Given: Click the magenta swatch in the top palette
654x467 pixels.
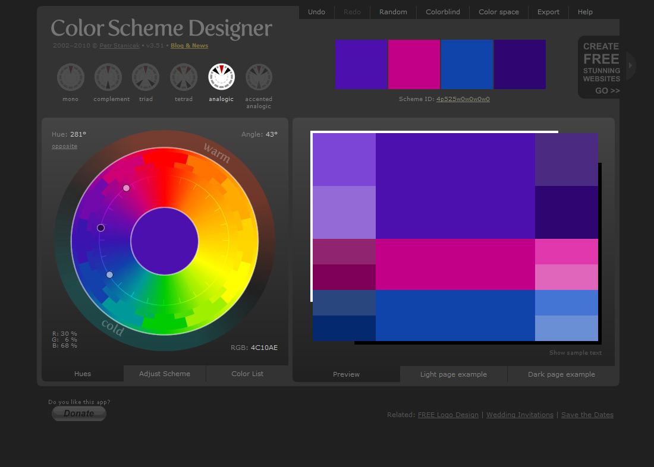Looking at the screenshot, I should (x=414, y=65).
